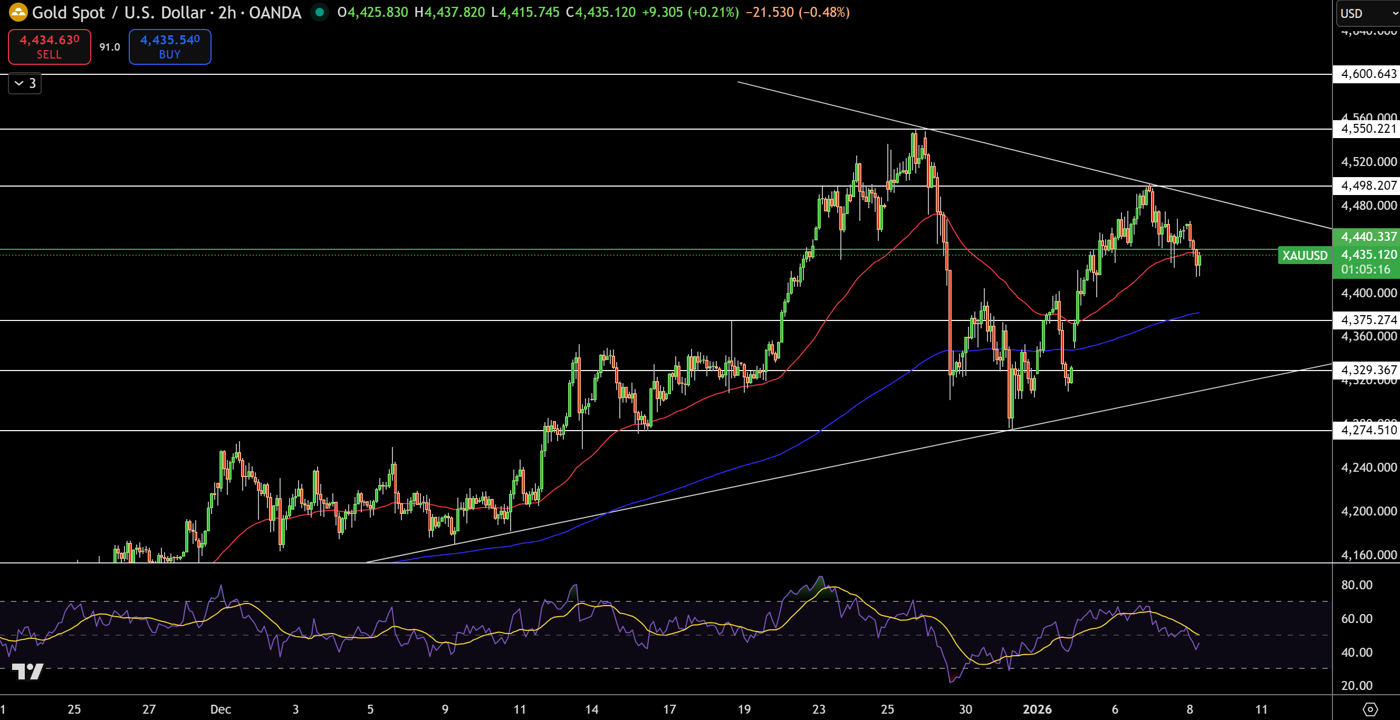Click the green market status dot
Image resolution: width=1400 pixels, height=720 pixels.
(320, 12)
